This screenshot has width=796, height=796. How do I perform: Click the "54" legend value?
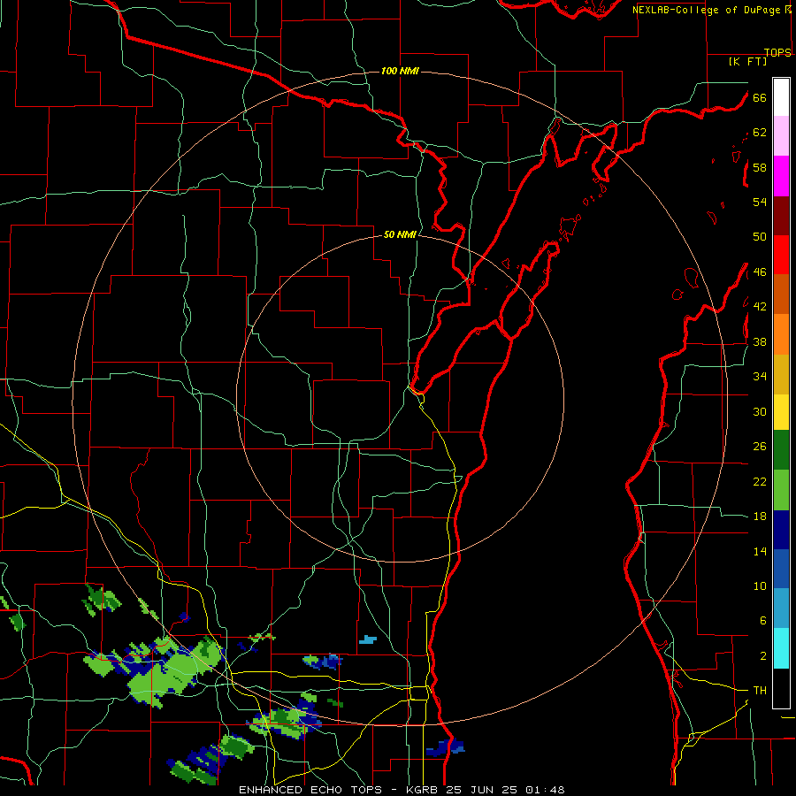[760, 202]
